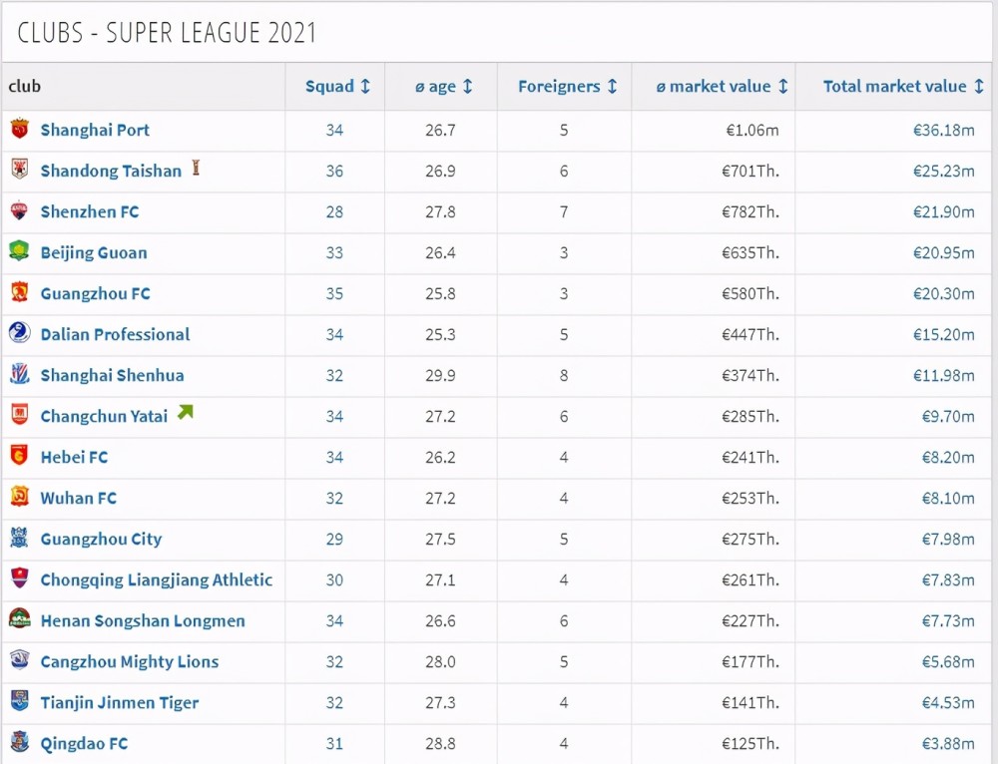Screen dimensions: 998x764
Task: Open the Beijing Guoan club link
Action: pos(94,252)
